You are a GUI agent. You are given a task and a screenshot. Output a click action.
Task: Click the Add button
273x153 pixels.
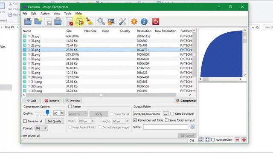[31, 101]
